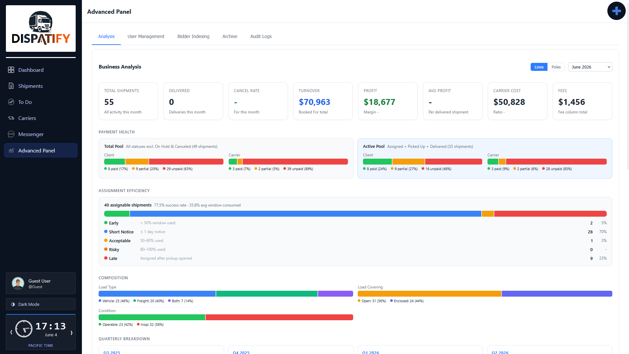Image resolution: width=629 pixels, height=354 pixels.
Task: Select Advanced Panel in sidebar
Action: pyautogui.click(x=41, y=150)
